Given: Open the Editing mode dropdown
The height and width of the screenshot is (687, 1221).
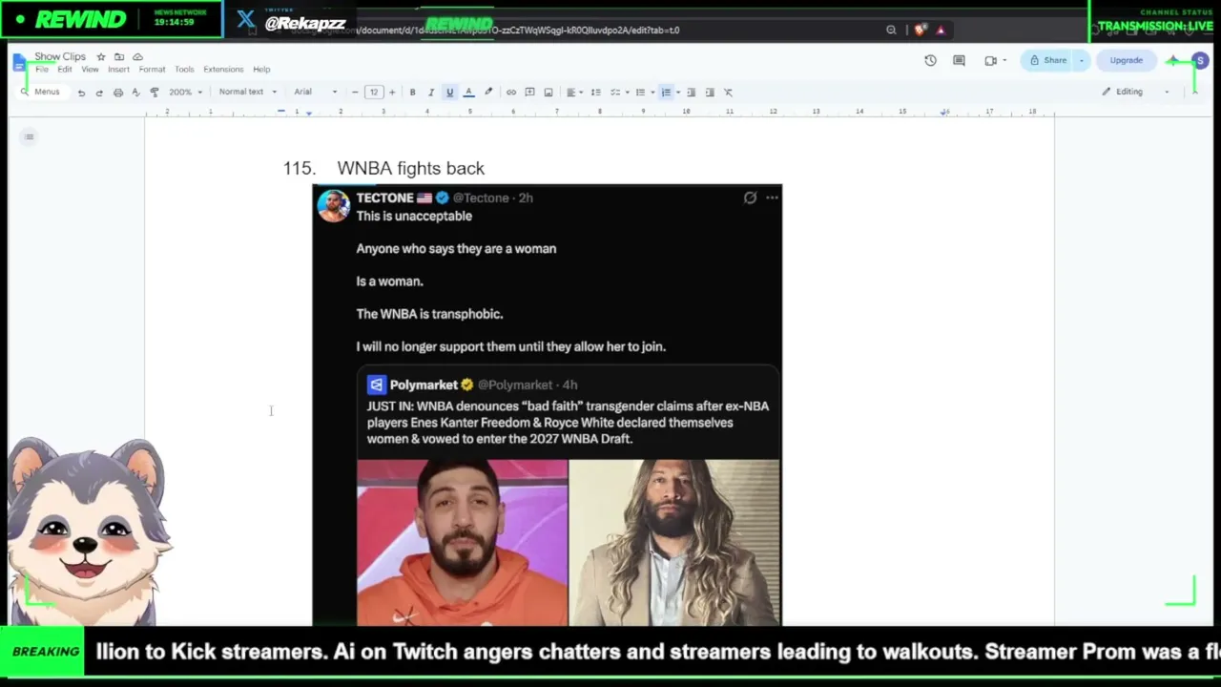Looking at the screenshot, I should [x=1136, y=92].
